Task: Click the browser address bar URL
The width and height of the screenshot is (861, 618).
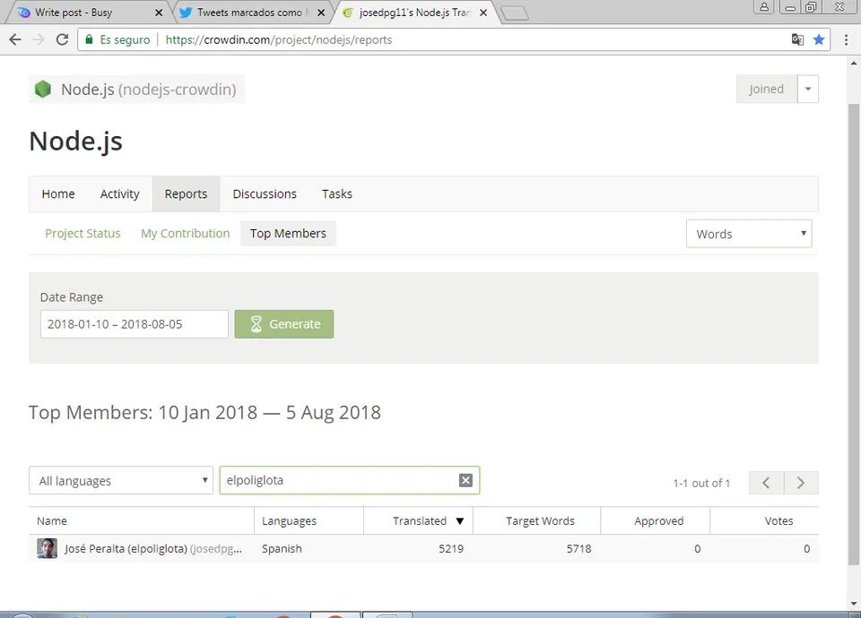Action: [279, 39]
